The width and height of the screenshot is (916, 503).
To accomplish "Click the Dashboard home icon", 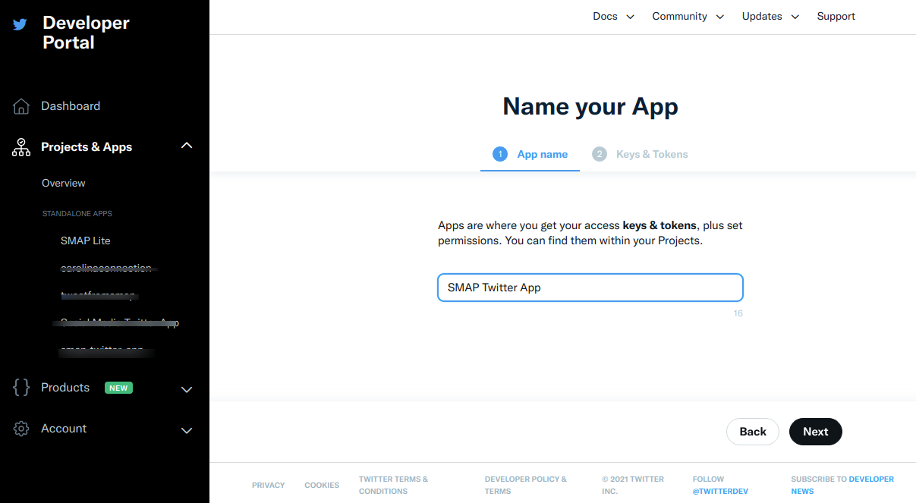I will pos(21,106).
